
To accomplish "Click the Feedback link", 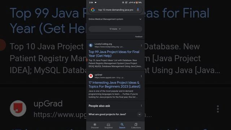I will click(x=139, y=36).
